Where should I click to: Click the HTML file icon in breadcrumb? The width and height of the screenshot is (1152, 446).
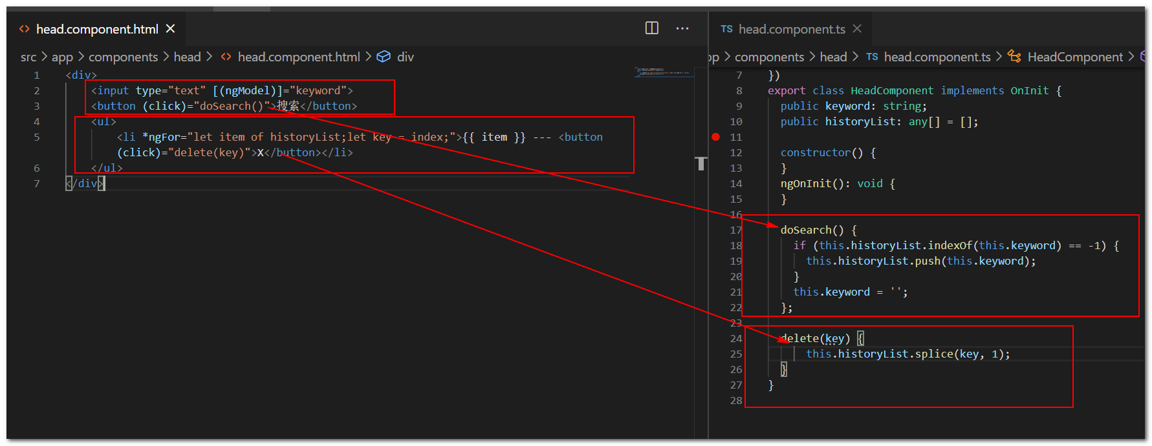point(226,57)
